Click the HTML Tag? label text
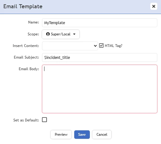Image resolution: width=161 pixels, height=144 pixels. click(113, 46)
